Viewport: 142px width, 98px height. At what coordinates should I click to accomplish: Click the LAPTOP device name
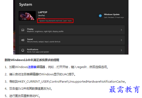[43, 12]
